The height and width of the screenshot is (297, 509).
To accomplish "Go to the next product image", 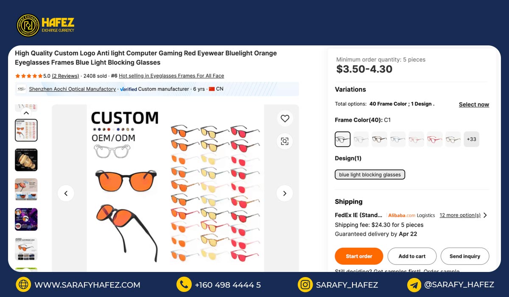I will click(285, 193).
